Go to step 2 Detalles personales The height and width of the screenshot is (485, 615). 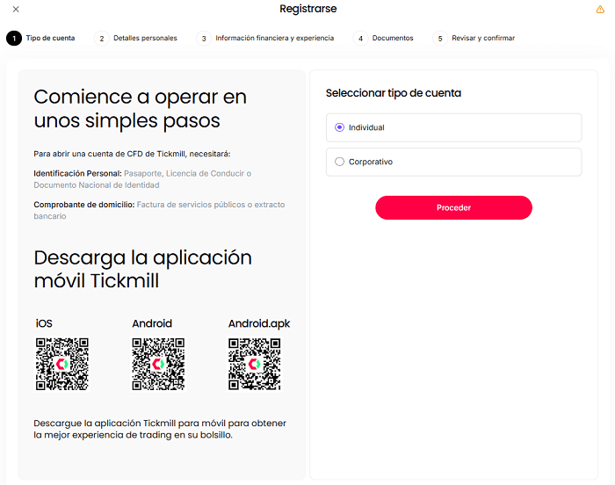point(135,38)
